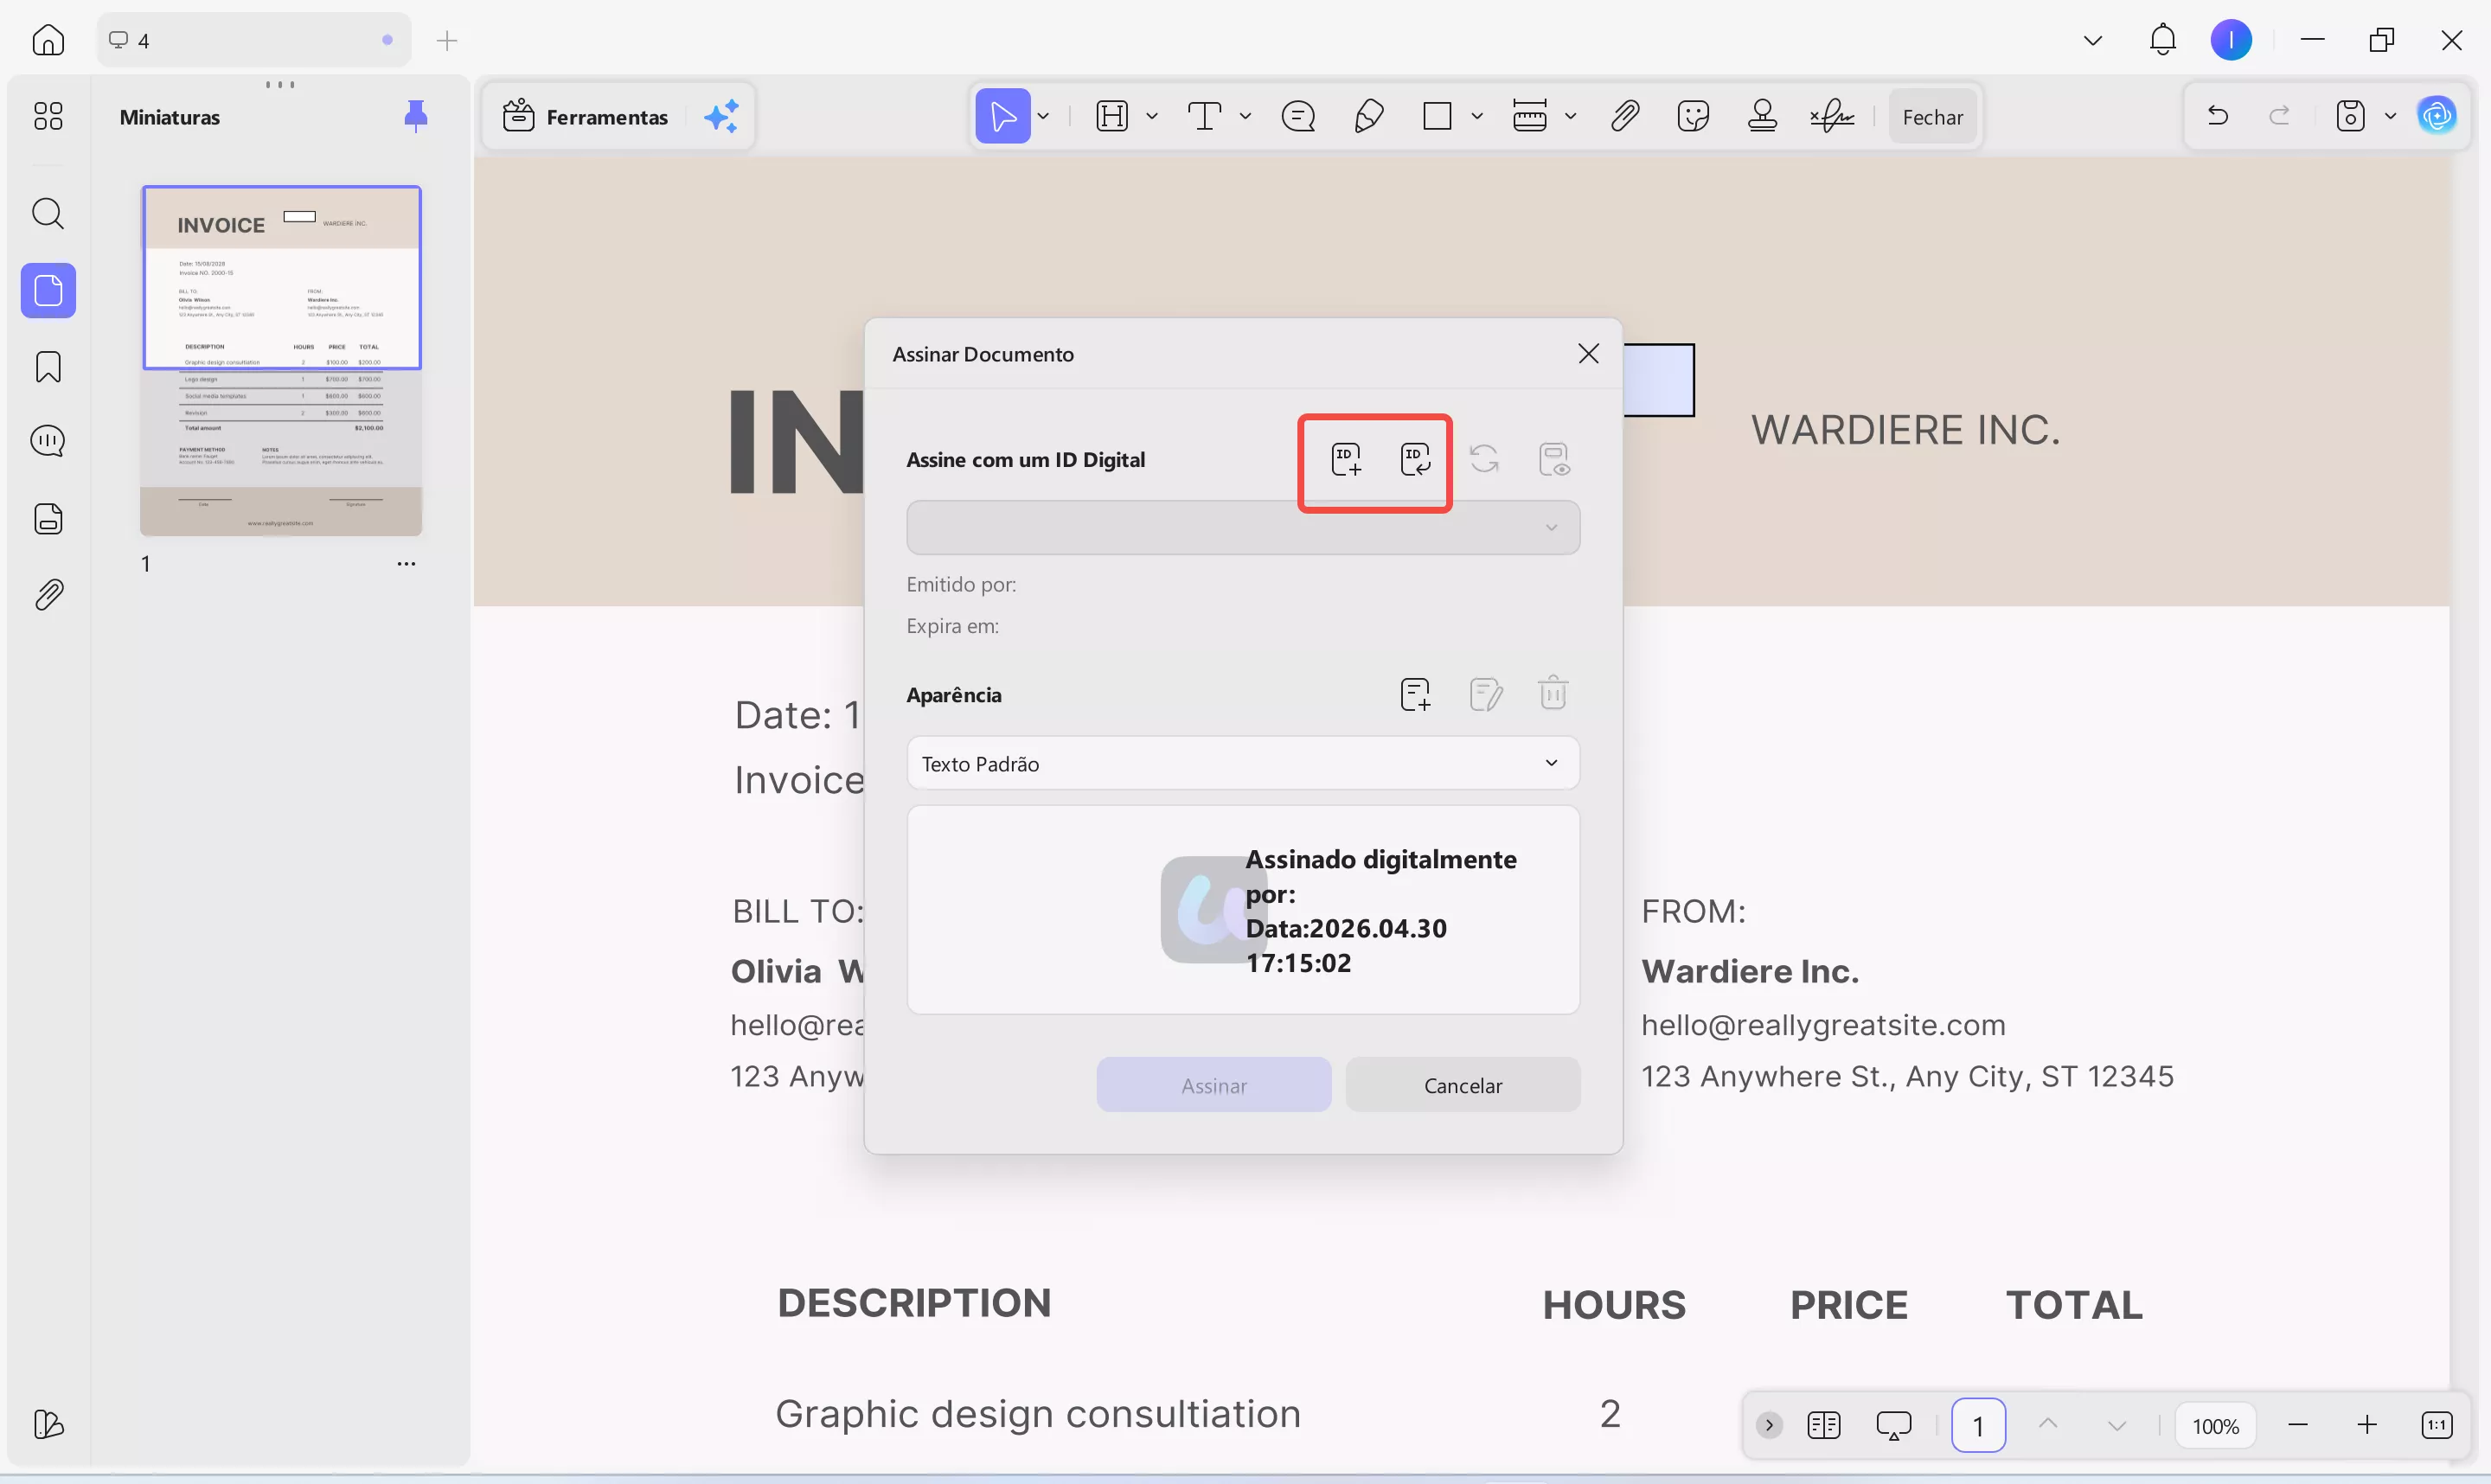Image resolution: width=2491 pixels, height=1484 pixels.
Task: Start slideshow presentation mode
Action: [1893, 1425]
